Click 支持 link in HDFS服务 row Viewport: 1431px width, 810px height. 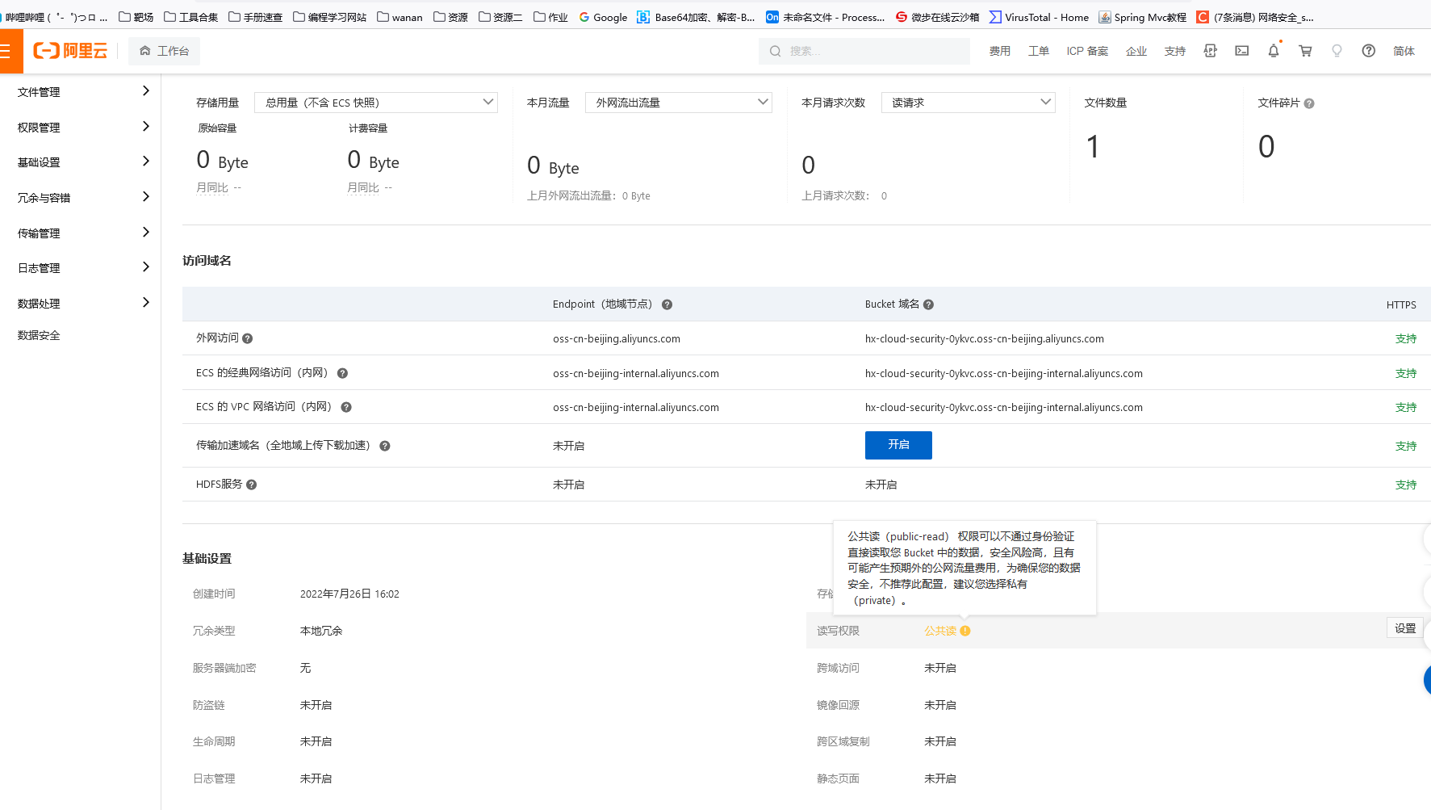1406,485
